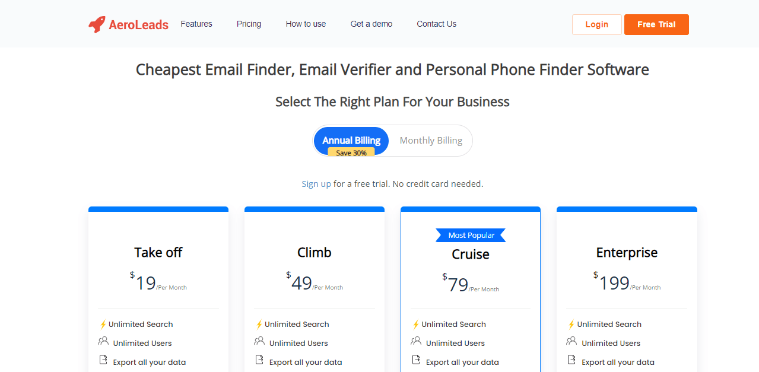Start a Free Trial

pos(656,24)
